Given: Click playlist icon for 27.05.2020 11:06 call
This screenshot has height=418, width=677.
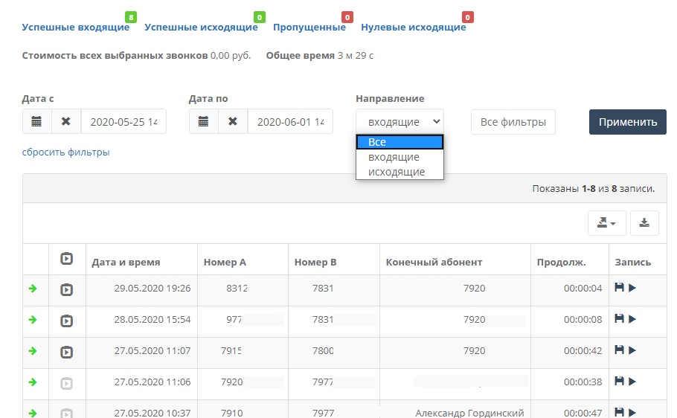Looking at the screenshot, I should pyautogui.click(x=66, y=383).
